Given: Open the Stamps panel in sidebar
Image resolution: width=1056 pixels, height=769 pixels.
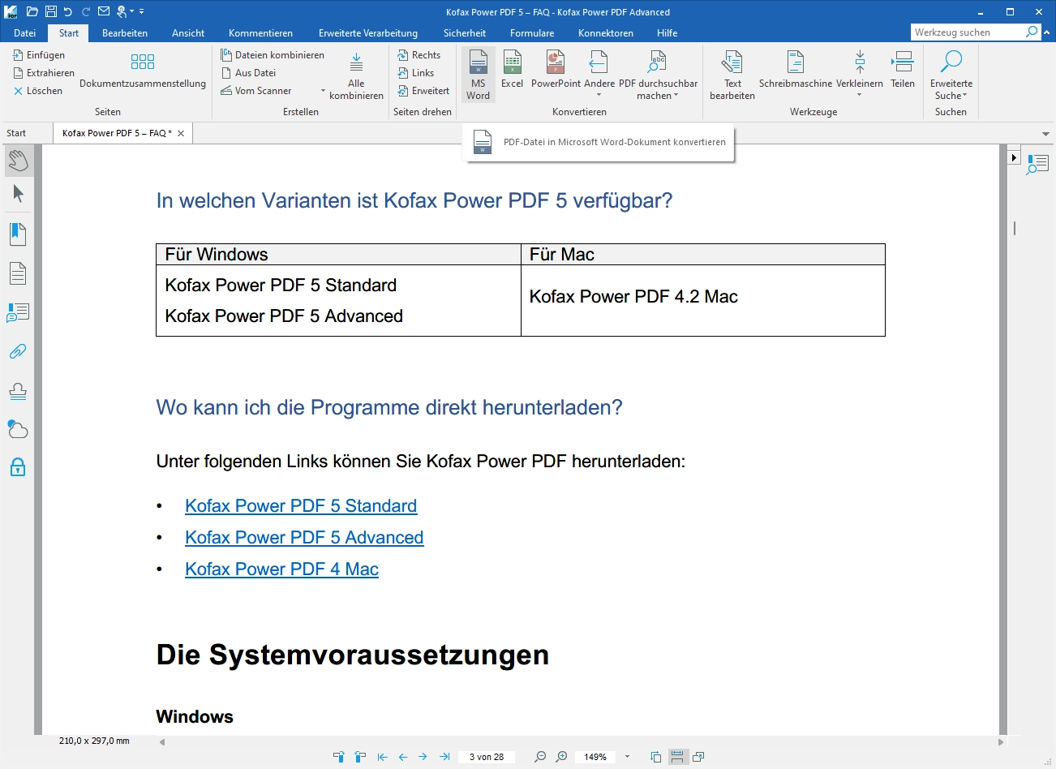Looking at the screenshot, I should pyautogui.click(x=18, y=390).
